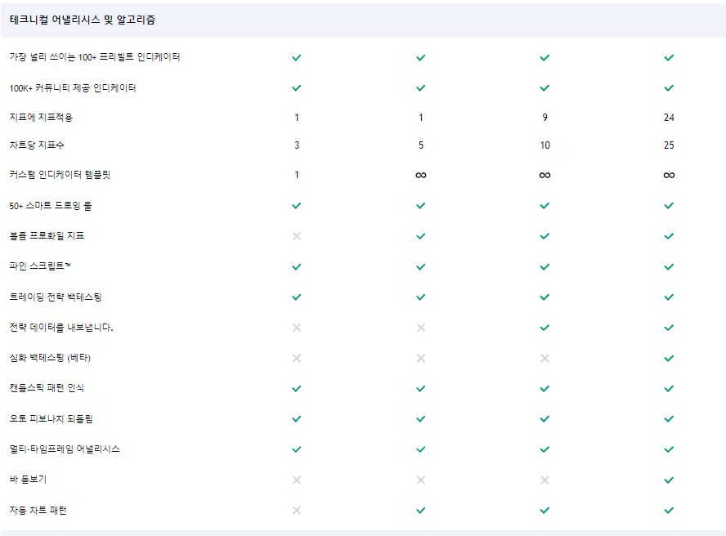The width and height of the screenshot is (726, 536).
Task: Click the value 25 in 차트당 지표수 row
Action: tap(669, 145)
